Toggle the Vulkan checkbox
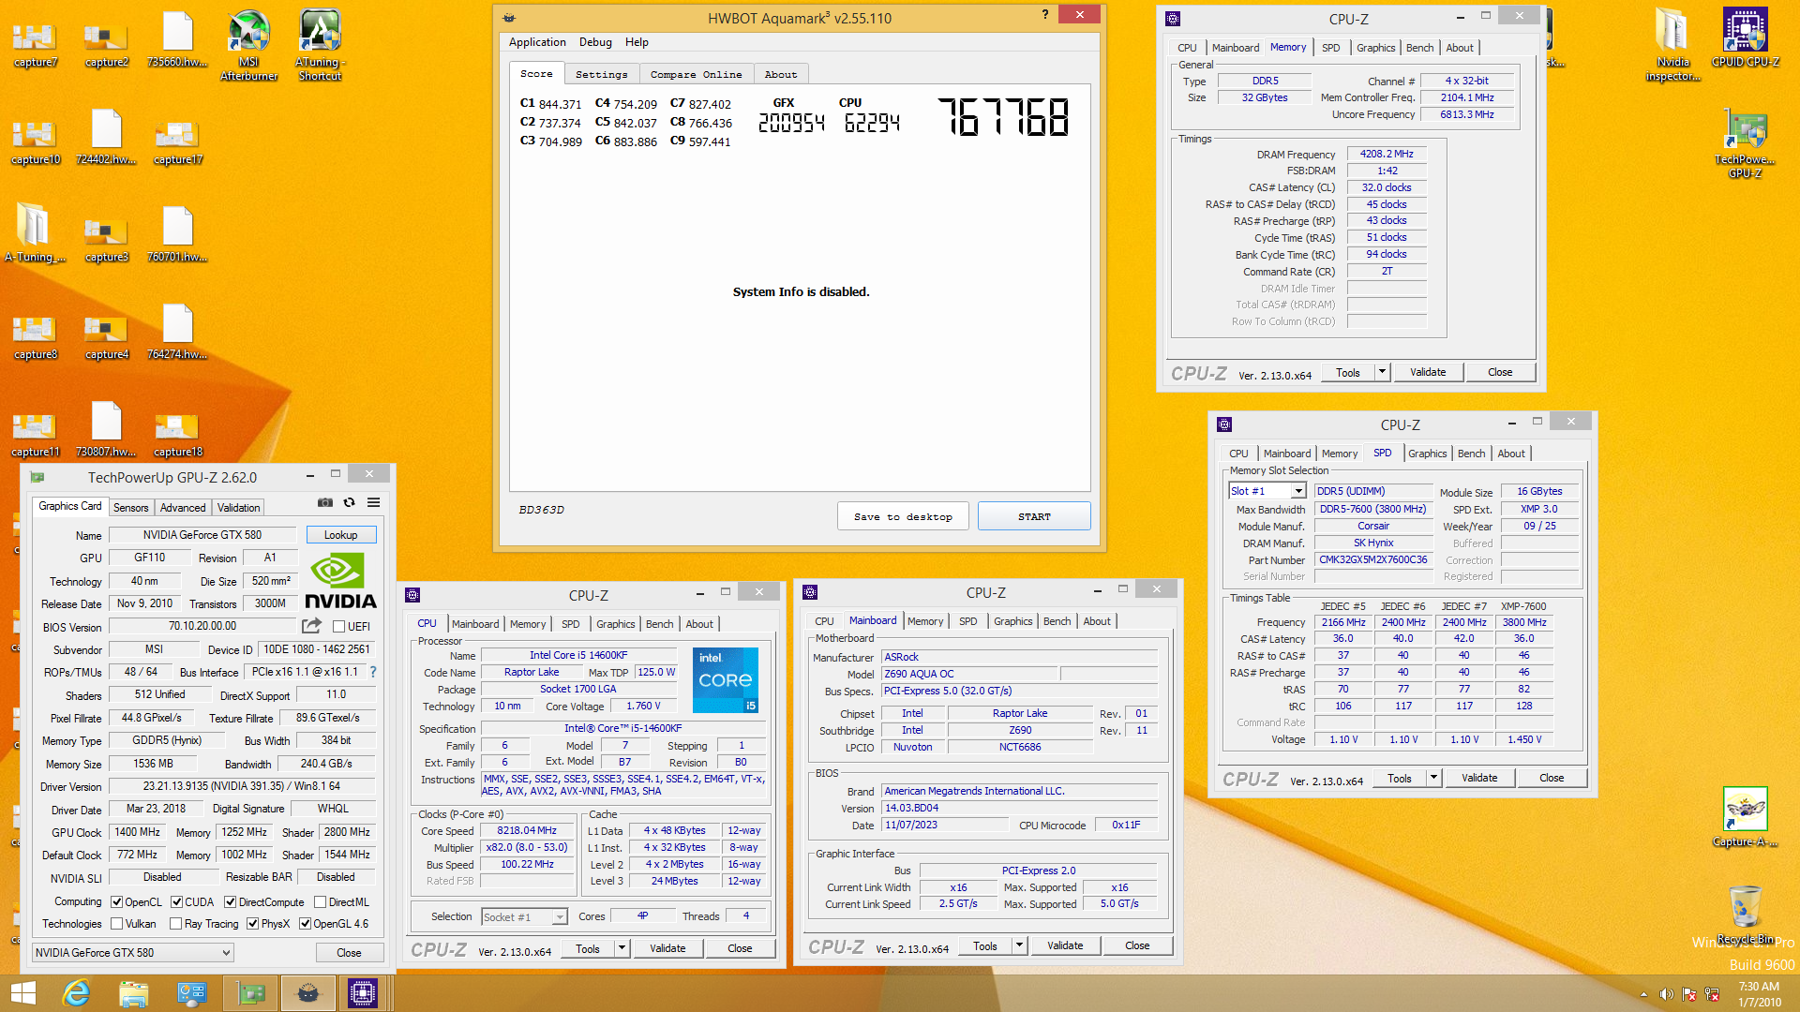Viewport: 1800px width, 1012px height. pos(117,924)
